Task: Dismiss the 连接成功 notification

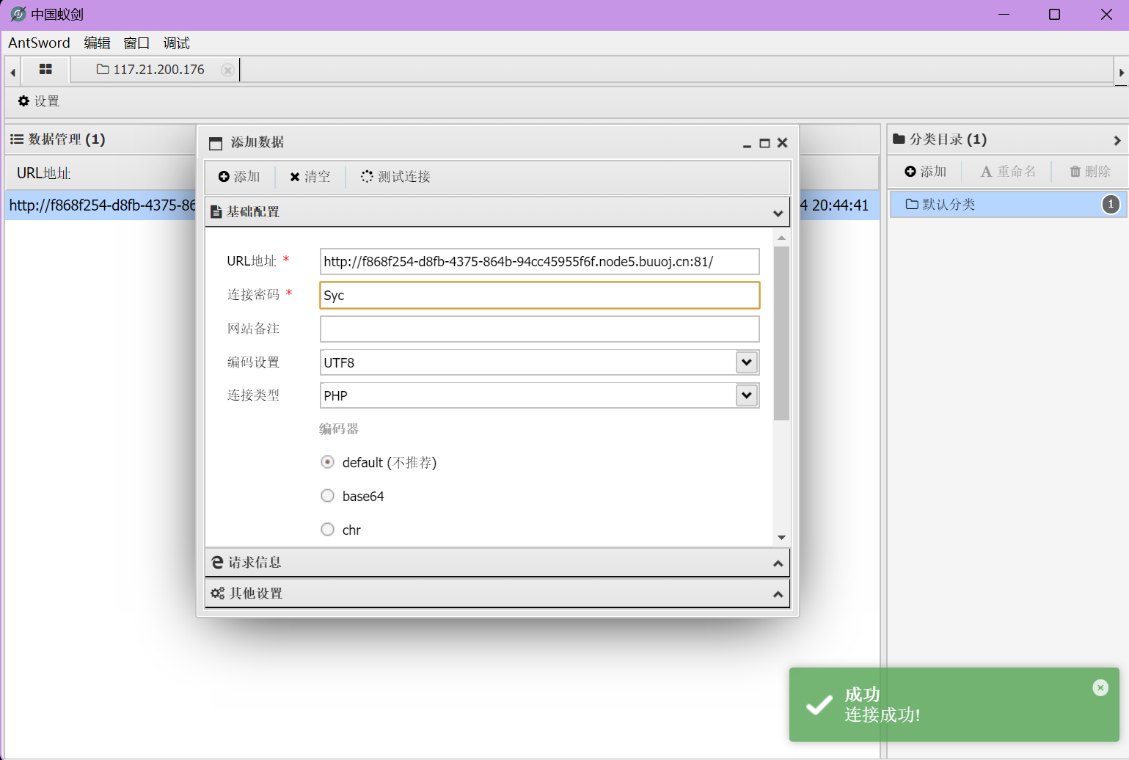Action: 1100,687
